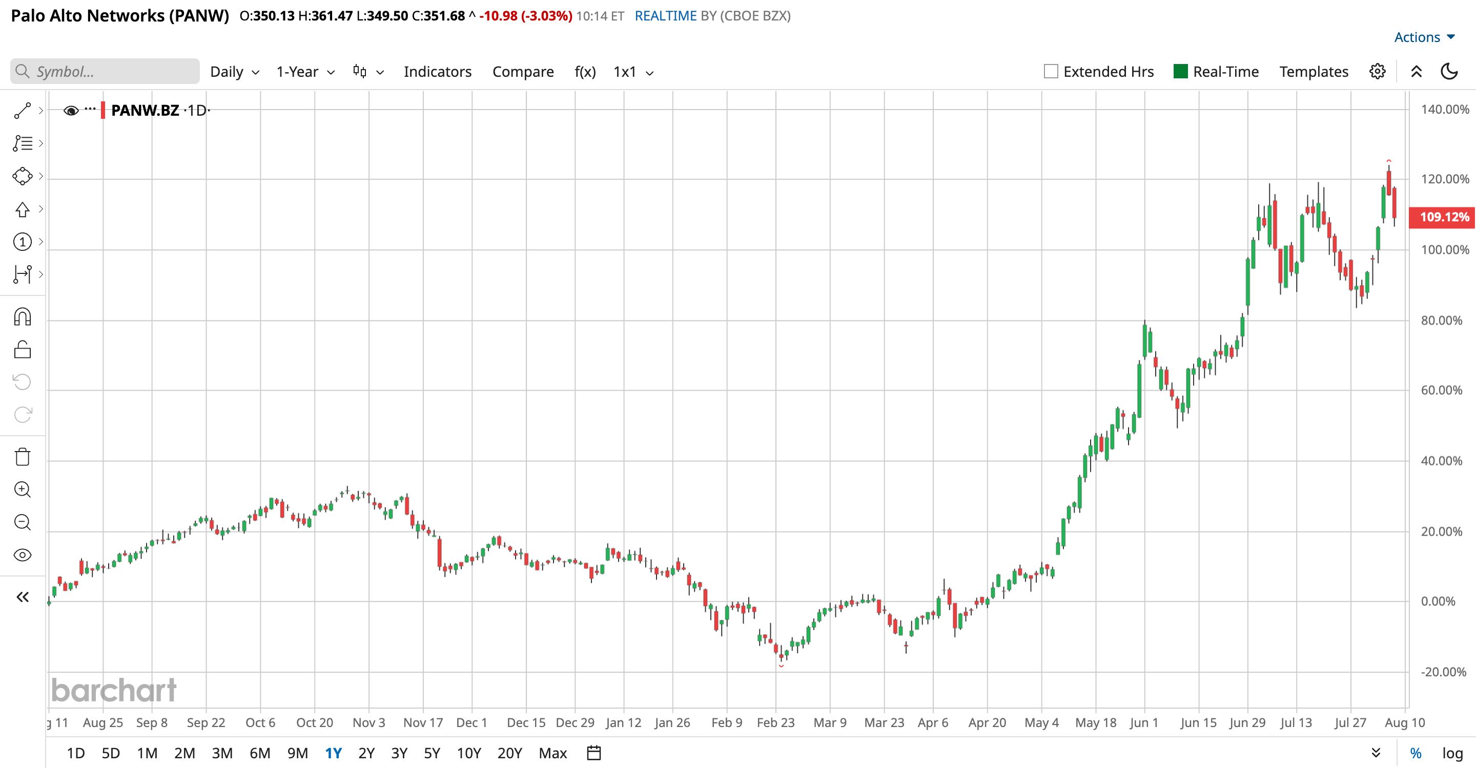Hide the PANW.BZ series with eye icon
The image size is (1476, 768).
pyautogui.click(x=71, y=111)
